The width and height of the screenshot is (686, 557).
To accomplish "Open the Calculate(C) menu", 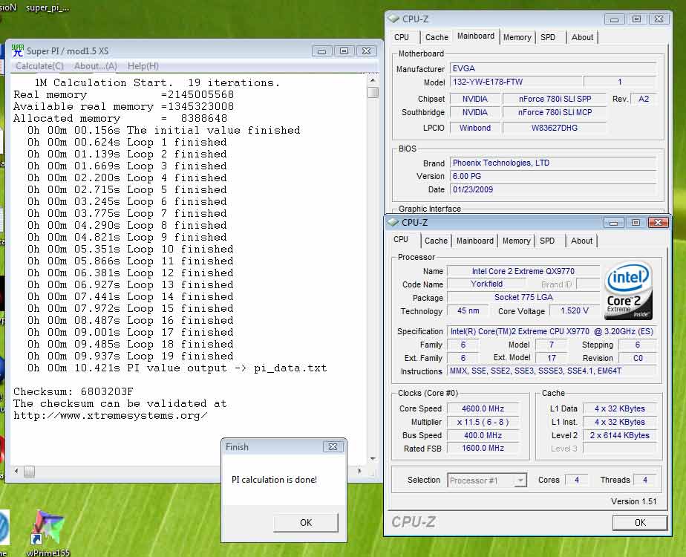I will coord(40,66).
